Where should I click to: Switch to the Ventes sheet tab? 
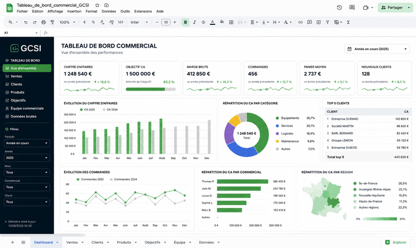[x=75, y=242]
